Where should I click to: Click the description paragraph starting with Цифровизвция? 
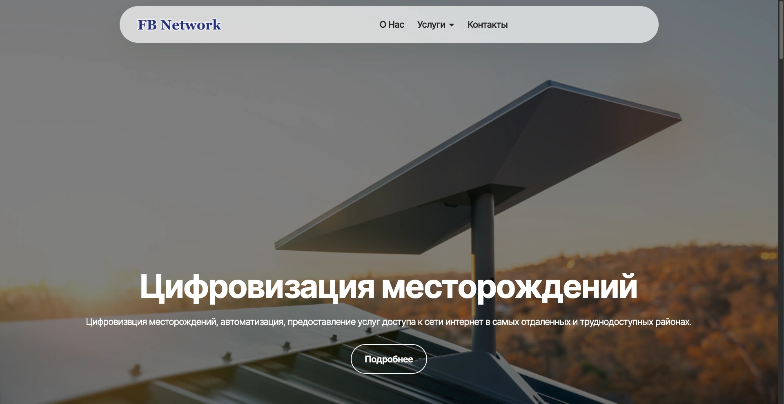tap(388, 322)
